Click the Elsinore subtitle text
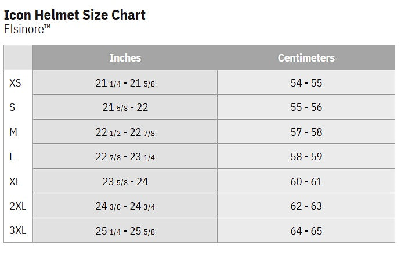The height and width of the screenshot is (263, 401). tap(24, 28)
